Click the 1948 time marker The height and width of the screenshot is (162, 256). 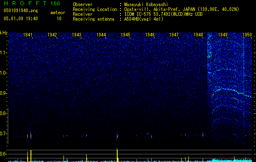coord(198,34)
